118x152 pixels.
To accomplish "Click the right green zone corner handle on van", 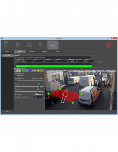I will tap(81, 94).
